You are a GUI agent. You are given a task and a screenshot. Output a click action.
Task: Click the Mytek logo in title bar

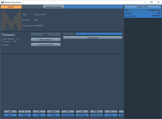(x=3, y=2)
